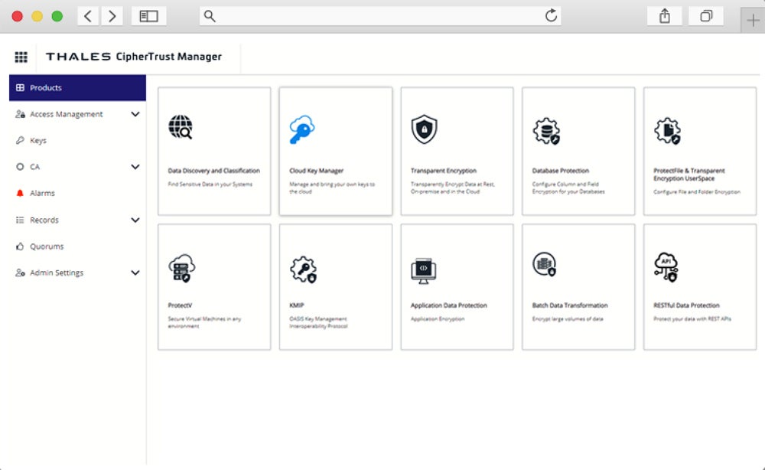This screenshot has height=470, width=765.
Task: Click the app grid waffle icon
Action: click(x=21, y=57)
